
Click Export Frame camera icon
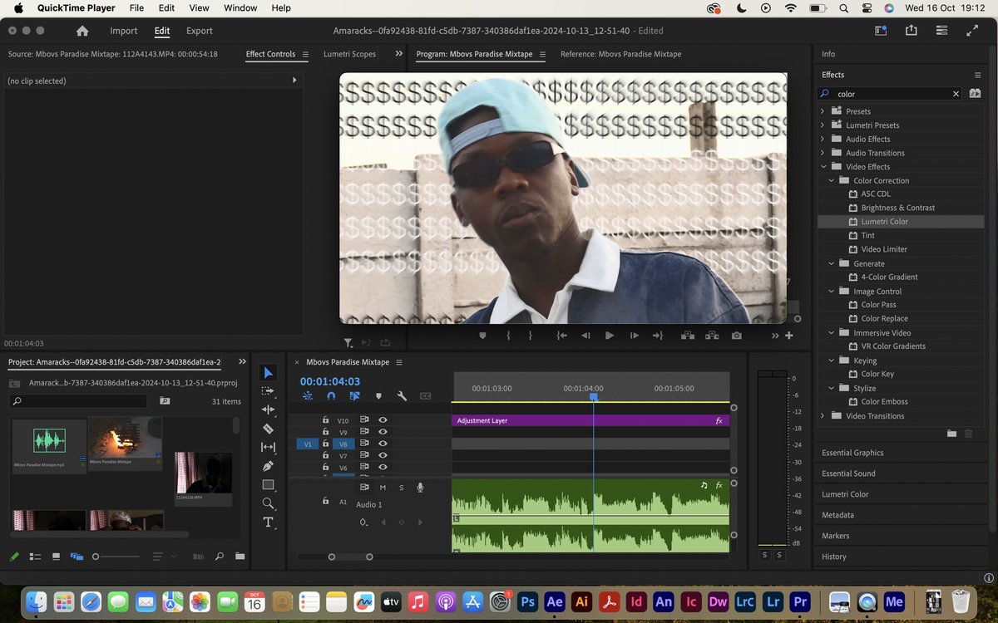[737, 336]
